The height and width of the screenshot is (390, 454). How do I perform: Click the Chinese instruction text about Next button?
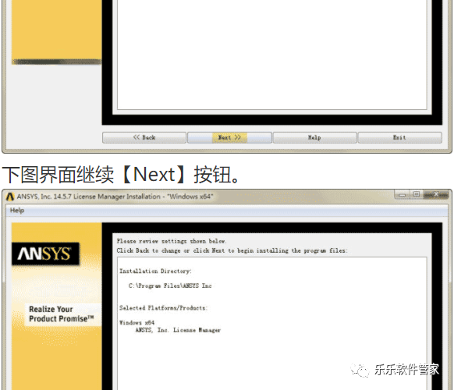(x=121, y=175)
